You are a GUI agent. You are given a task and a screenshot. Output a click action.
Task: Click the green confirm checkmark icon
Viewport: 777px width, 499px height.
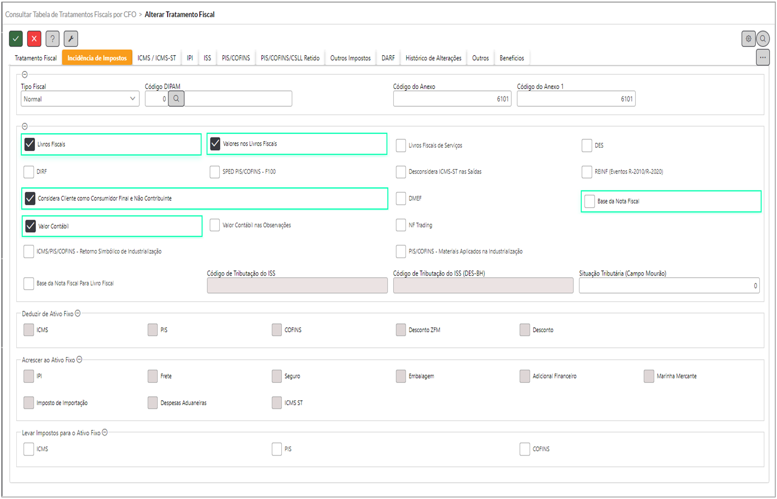tap(16, 38)
